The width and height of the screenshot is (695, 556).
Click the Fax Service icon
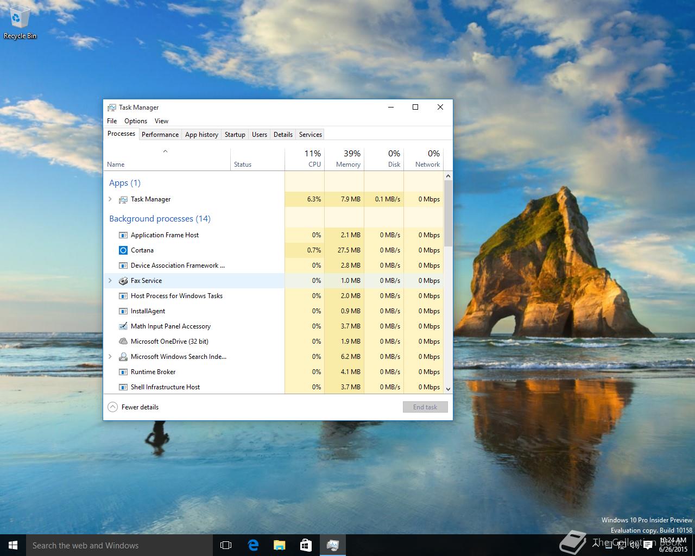tap(123, 281)
